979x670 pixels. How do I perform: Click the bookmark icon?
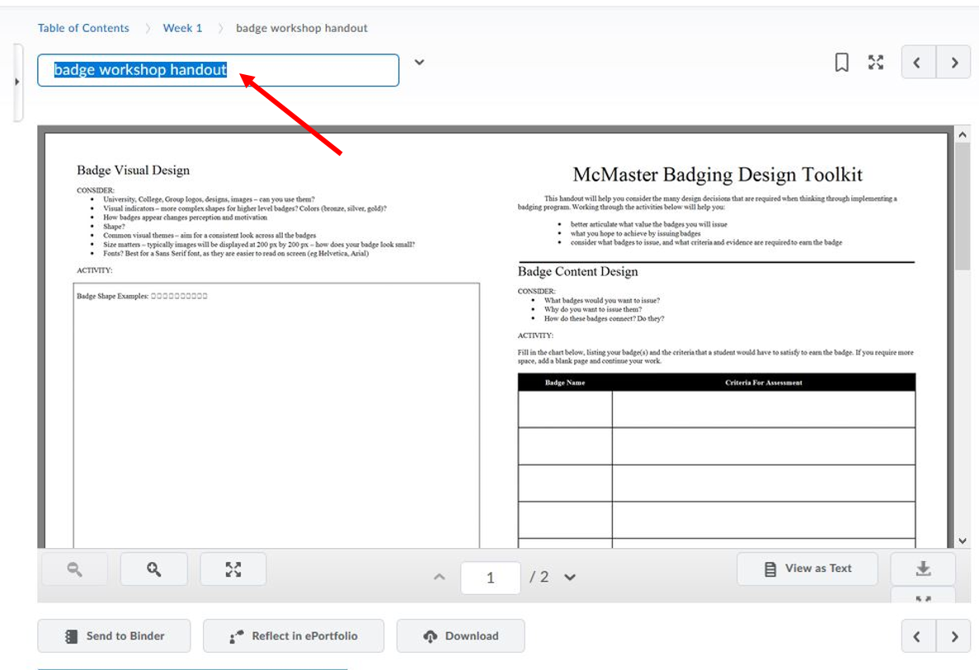coord(841,63)
